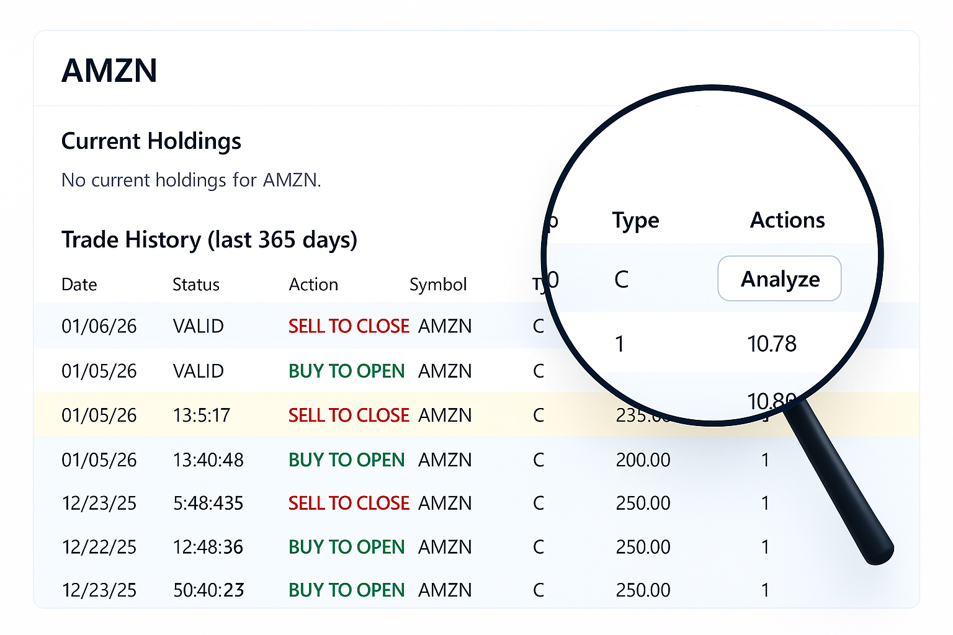
Task: Click the AMZN page title
Action: click(109, 71)
